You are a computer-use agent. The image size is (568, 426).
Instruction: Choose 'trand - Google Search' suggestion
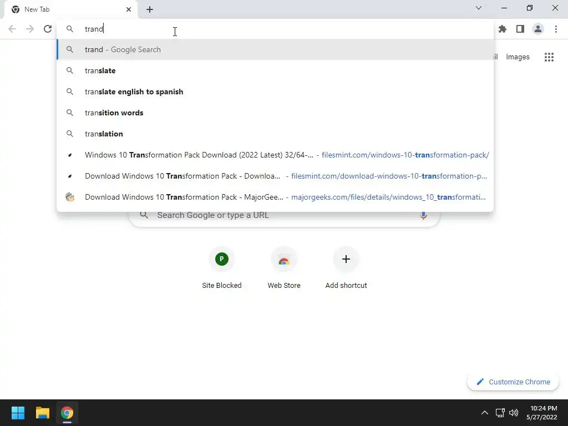point(275,49)
